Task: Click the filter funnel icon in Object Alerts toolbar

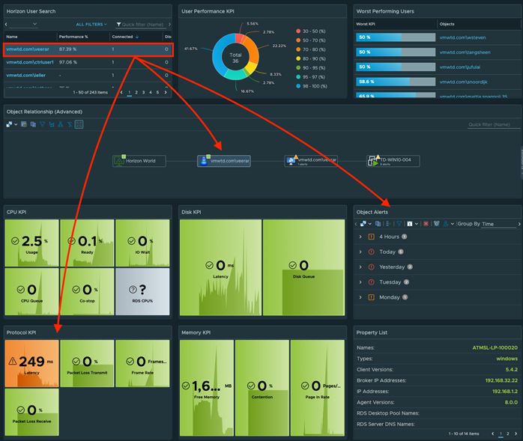Action: (x=399, y=224)
